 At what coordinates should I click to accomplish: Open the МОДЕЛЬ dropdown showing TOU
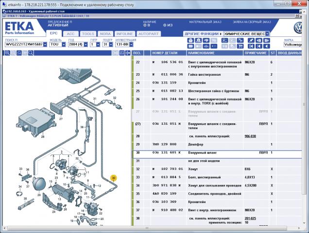tap(64, 45)
